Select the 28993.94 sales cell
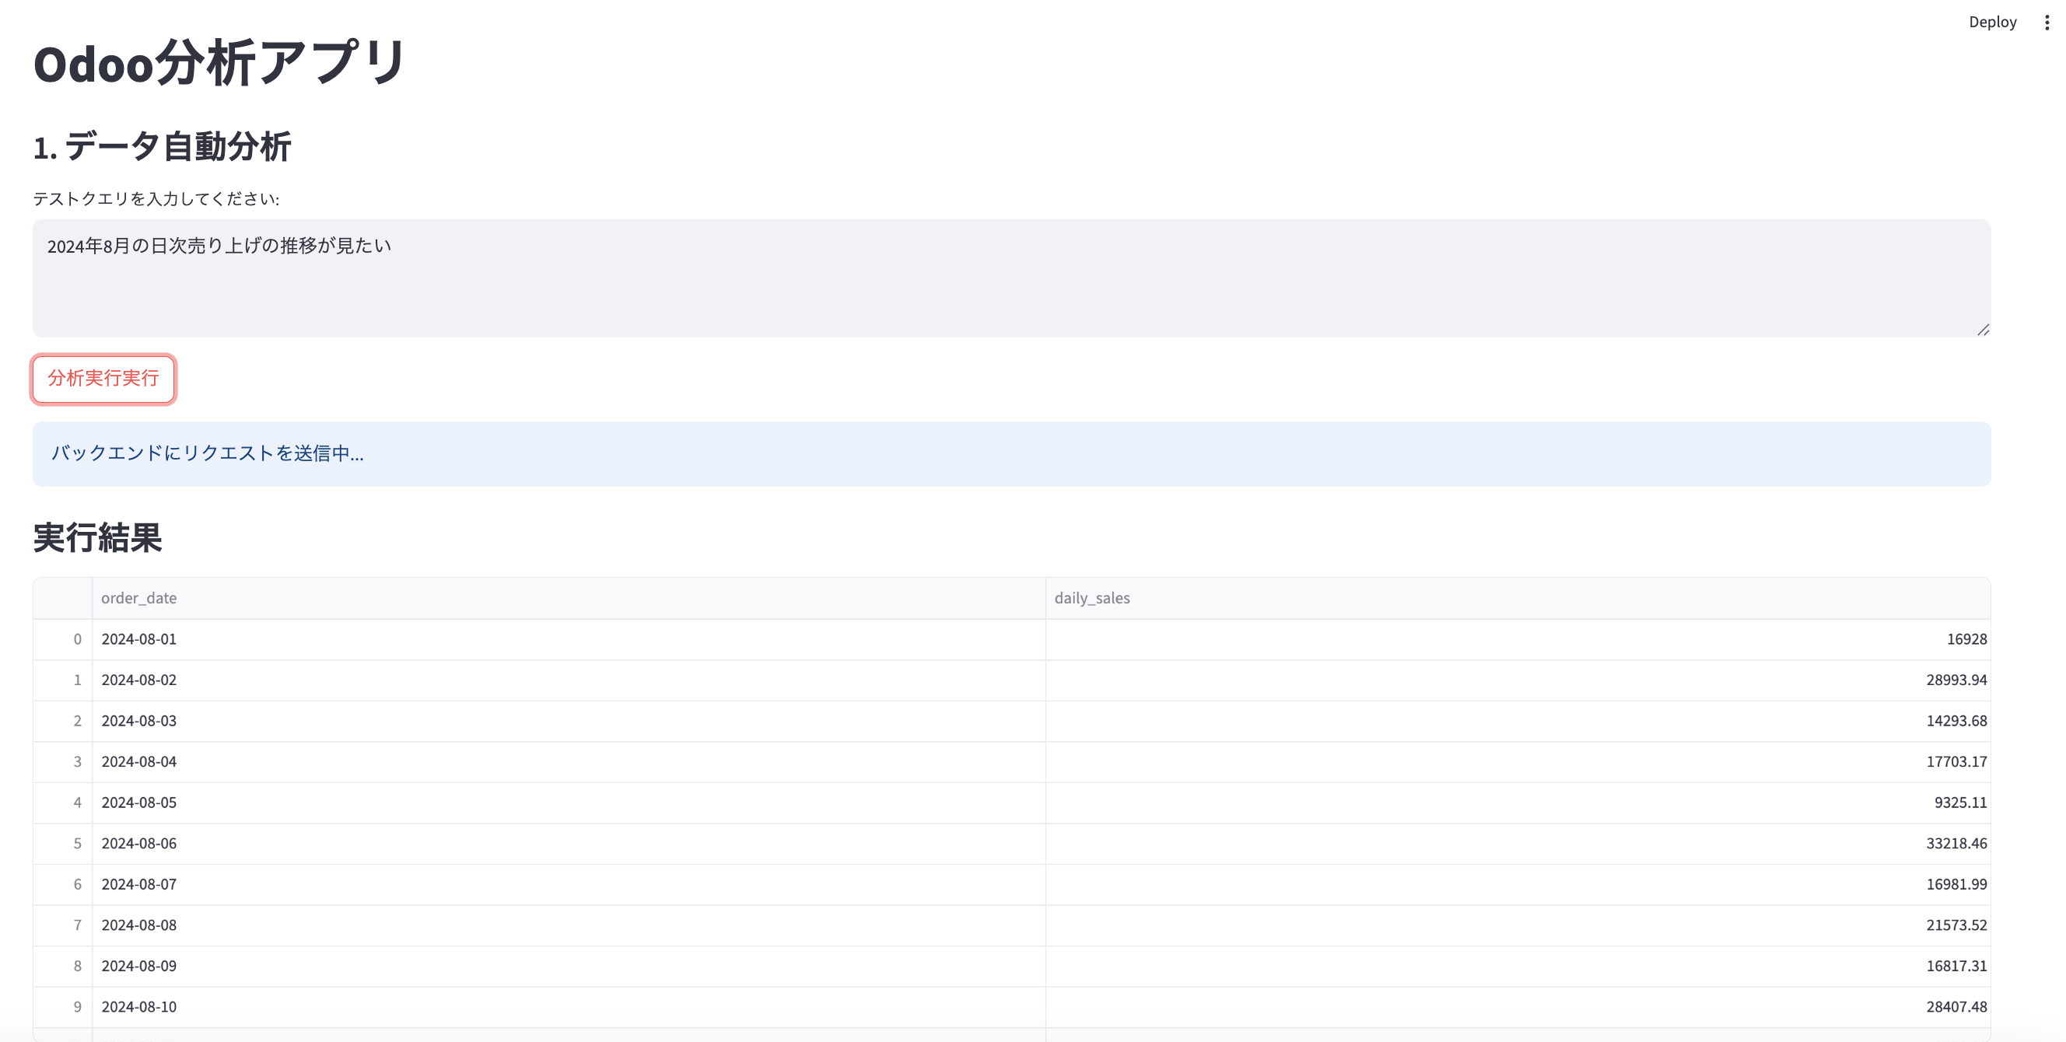 [1956, 680]
